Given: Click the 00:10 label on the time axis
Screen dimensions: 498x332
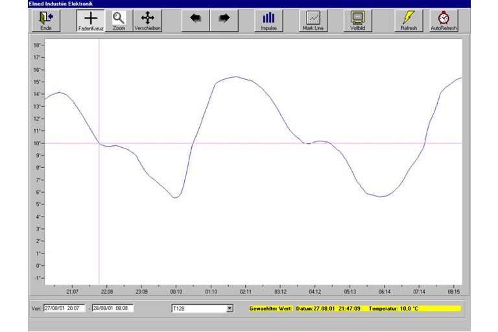Looking at the screenshot, I should pyautogui.click(x=176, y=292).
